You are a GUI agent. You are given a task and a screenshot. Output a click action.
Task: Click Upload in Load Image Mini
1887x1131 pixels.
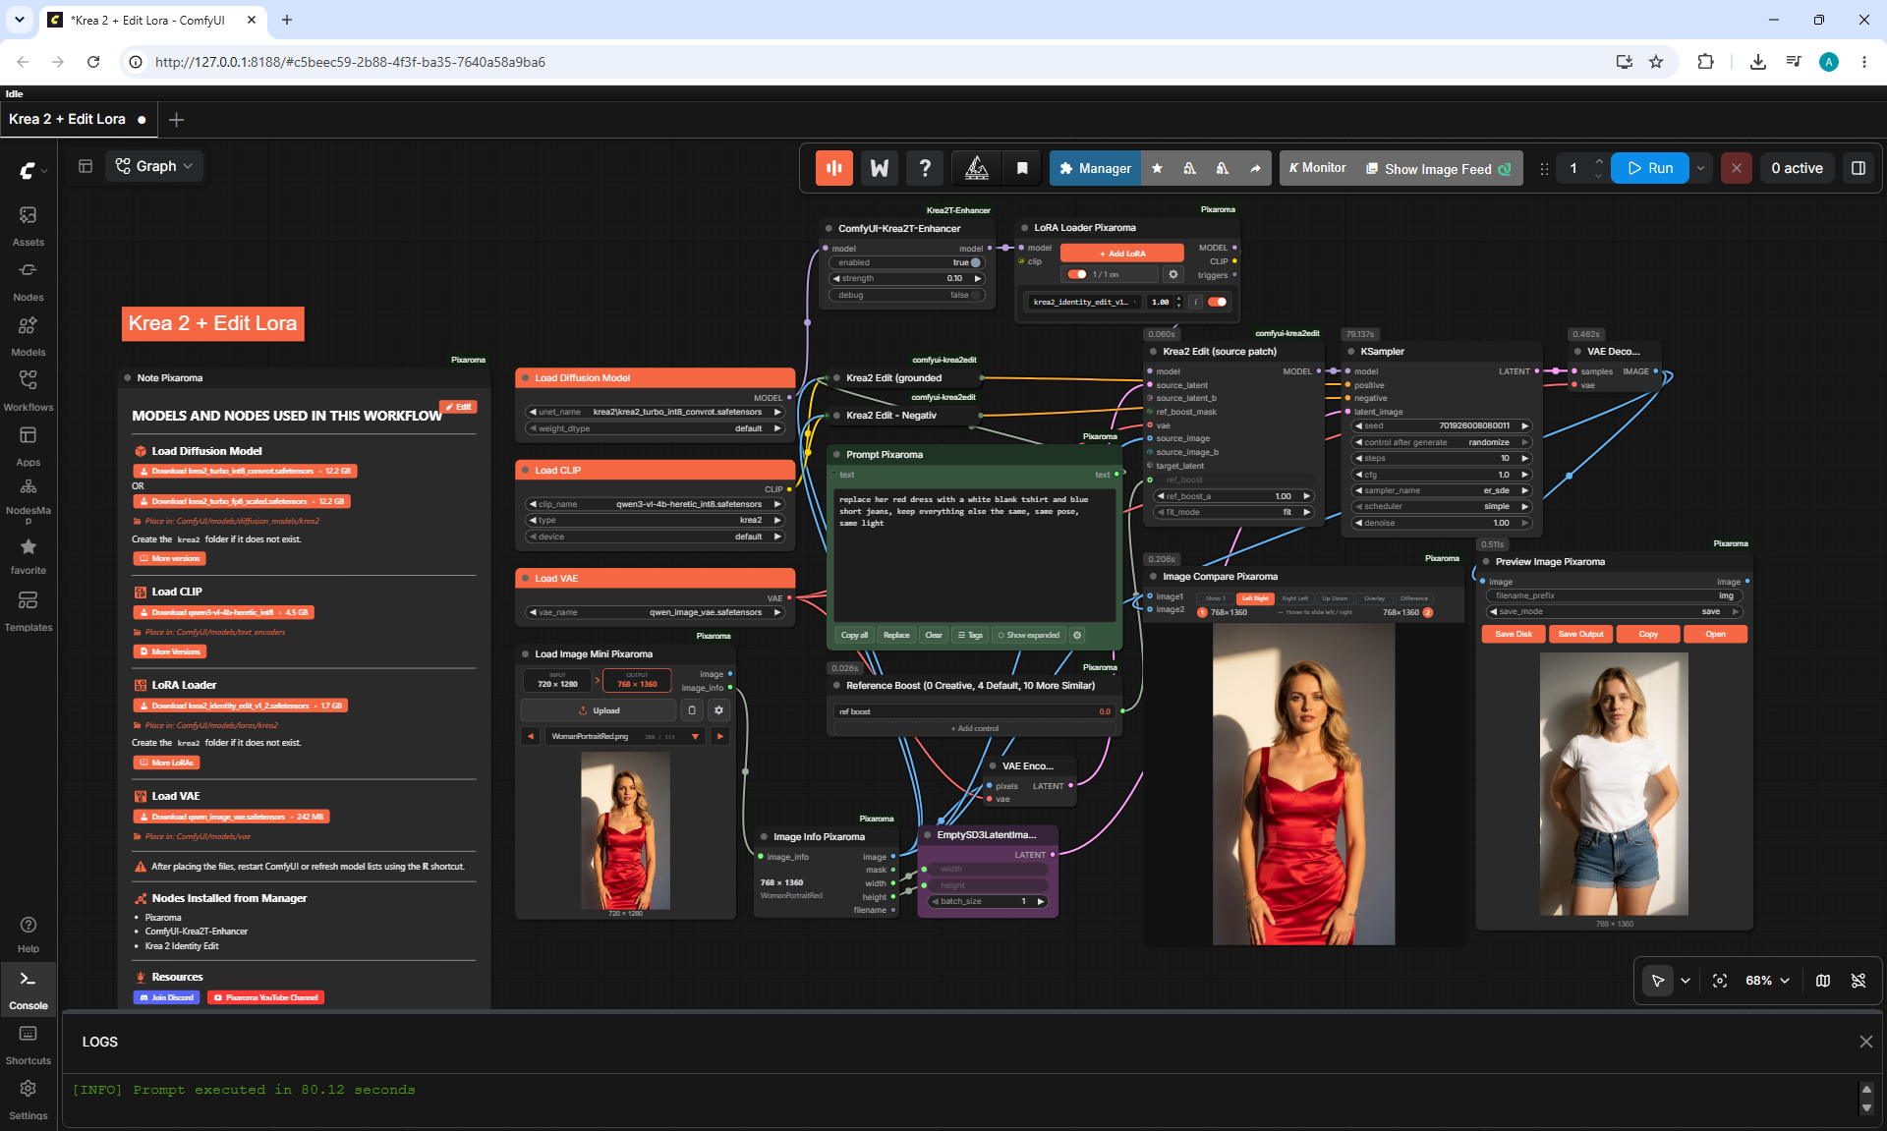599,710
